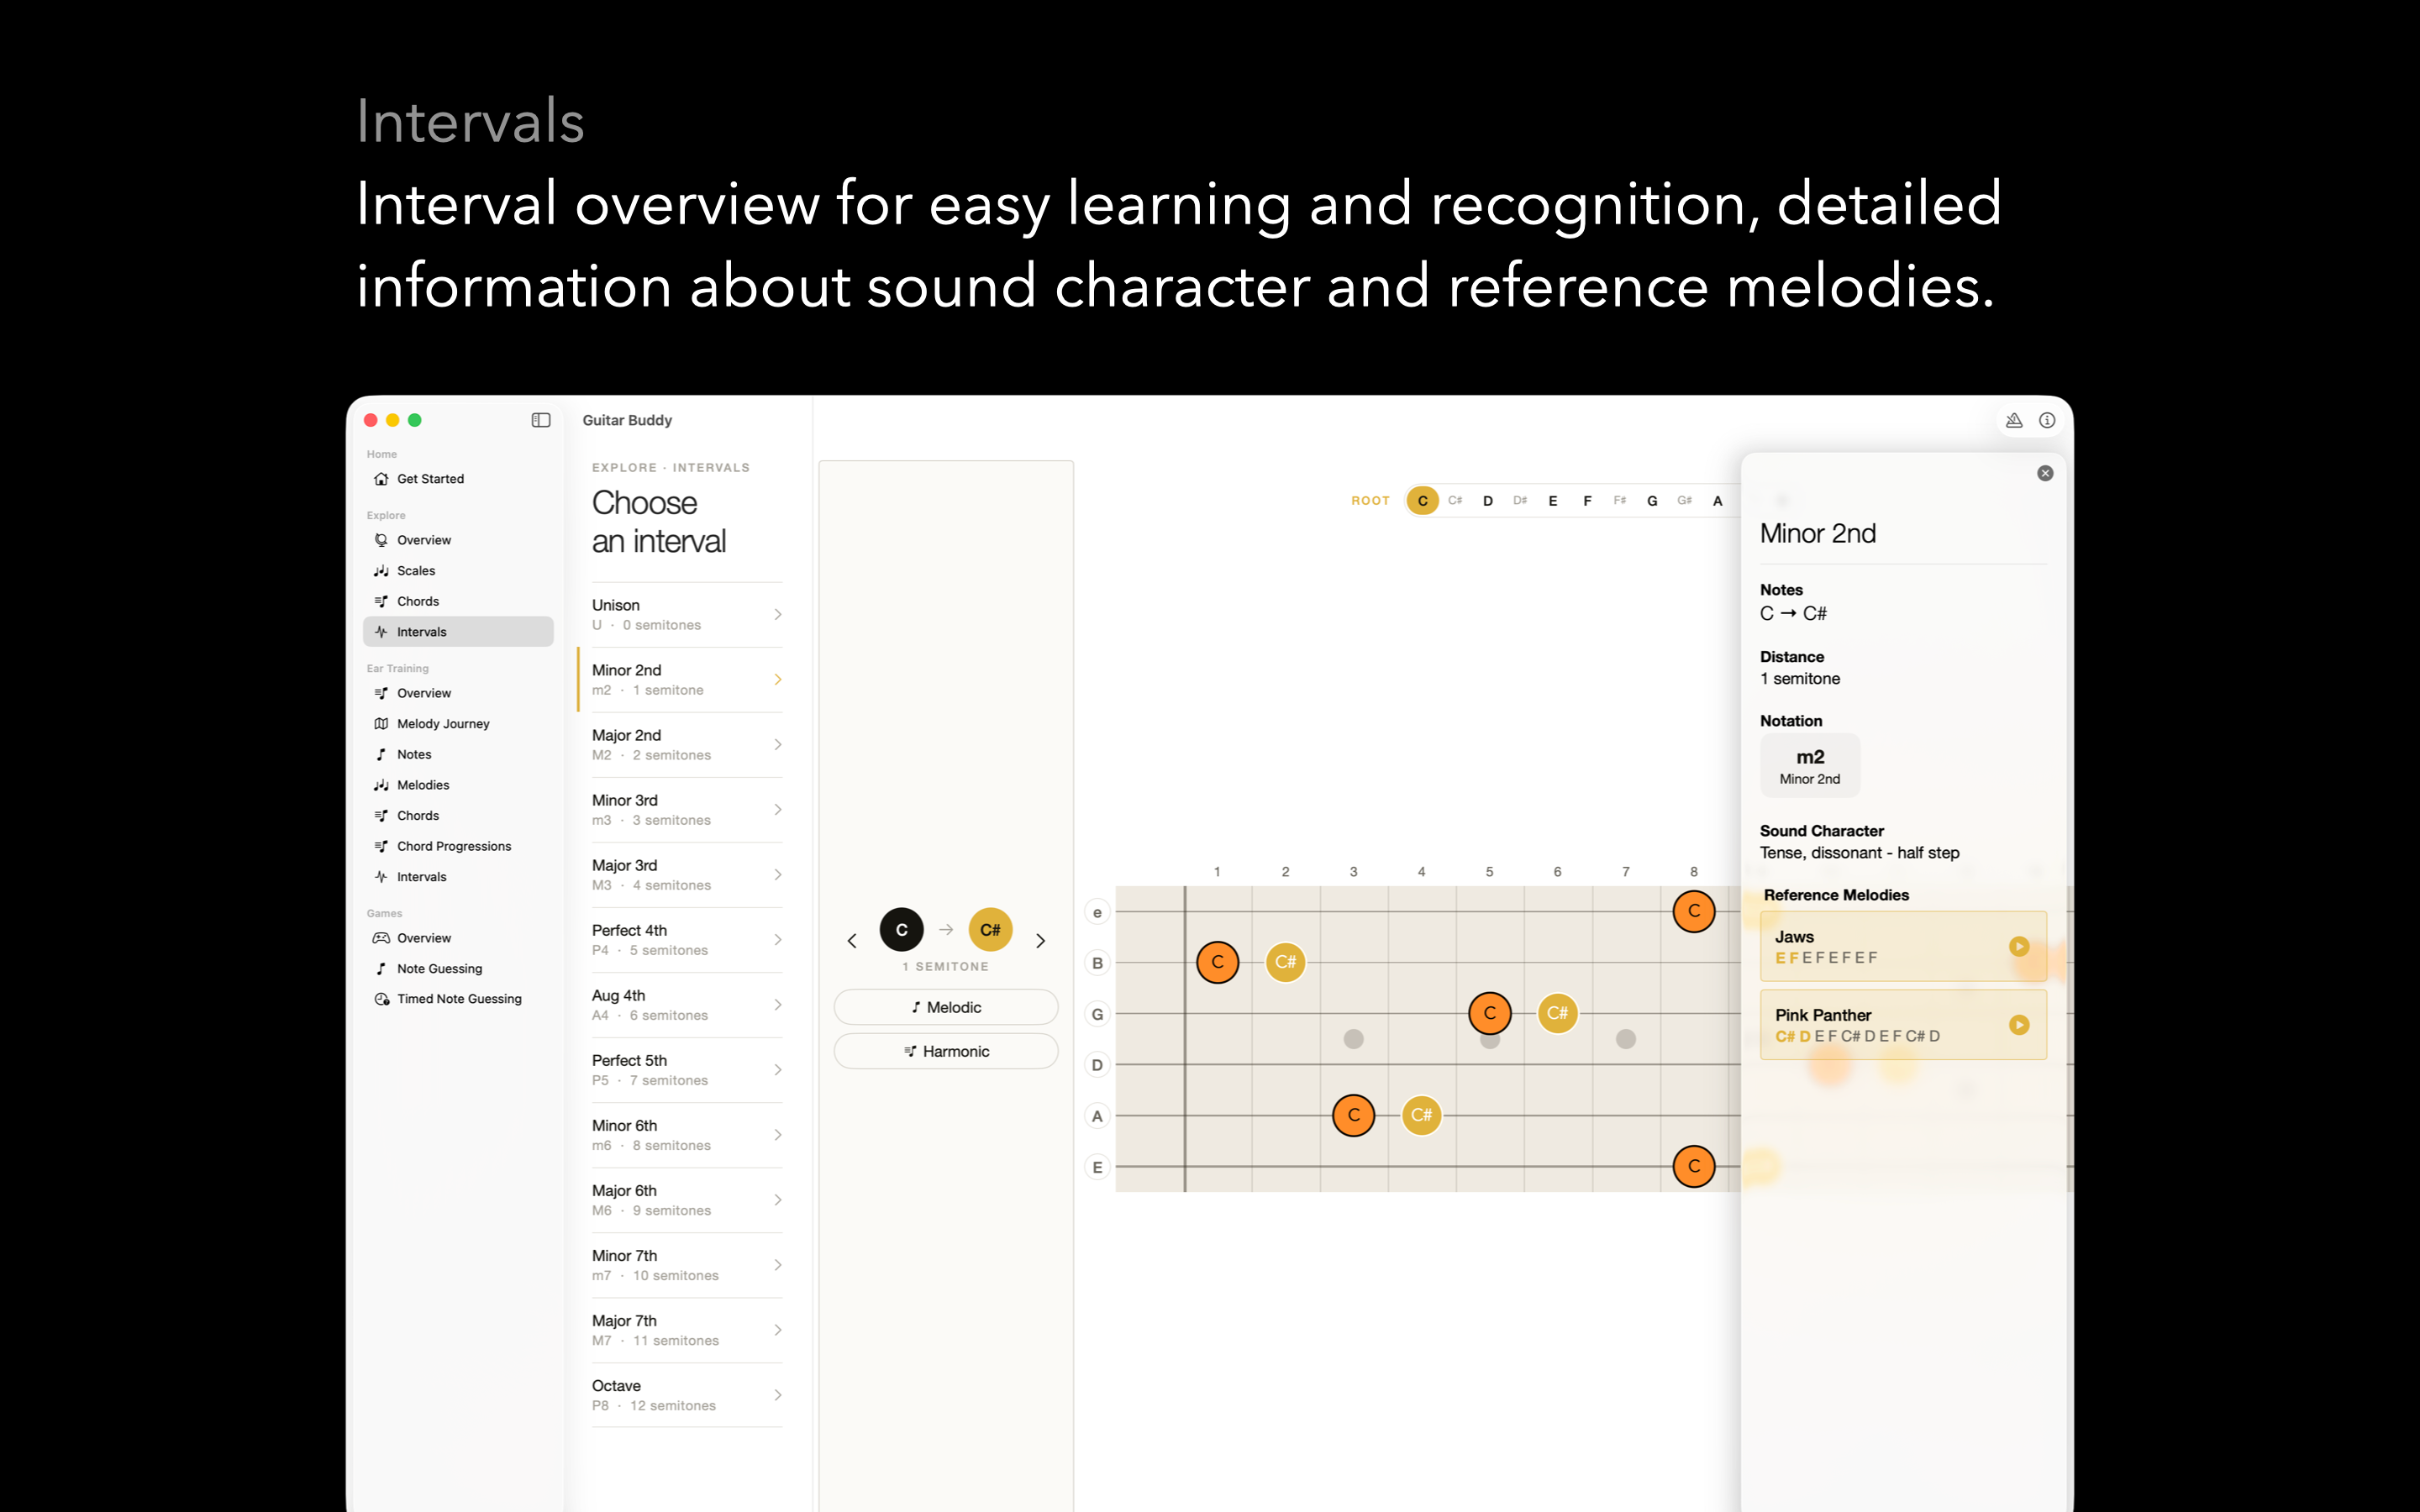Expand Aug 4th row chevron
The height and width of the screenshot is (1512, 2420).
(778, 1005)
